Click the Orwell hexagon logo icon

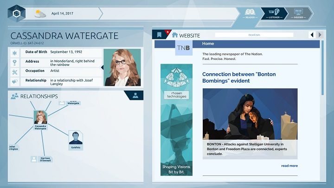(17, 13)
